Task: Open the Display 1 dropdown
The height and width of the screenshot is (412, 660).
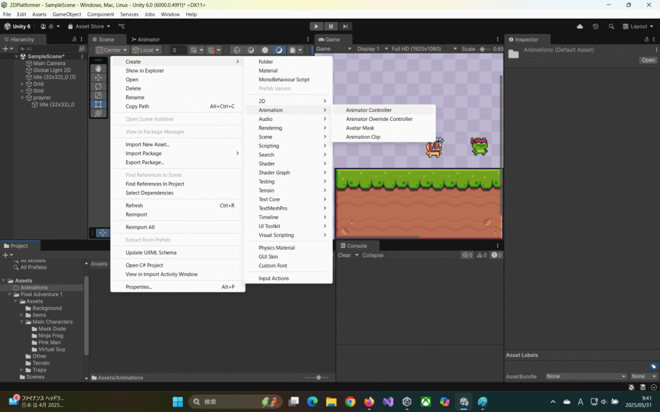Action: click(x=372, y=49)
